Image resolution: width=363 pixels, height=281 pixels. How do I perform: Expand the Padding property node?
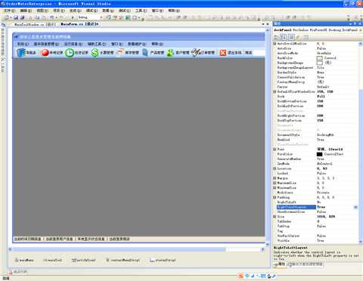[x=275, y=197]
